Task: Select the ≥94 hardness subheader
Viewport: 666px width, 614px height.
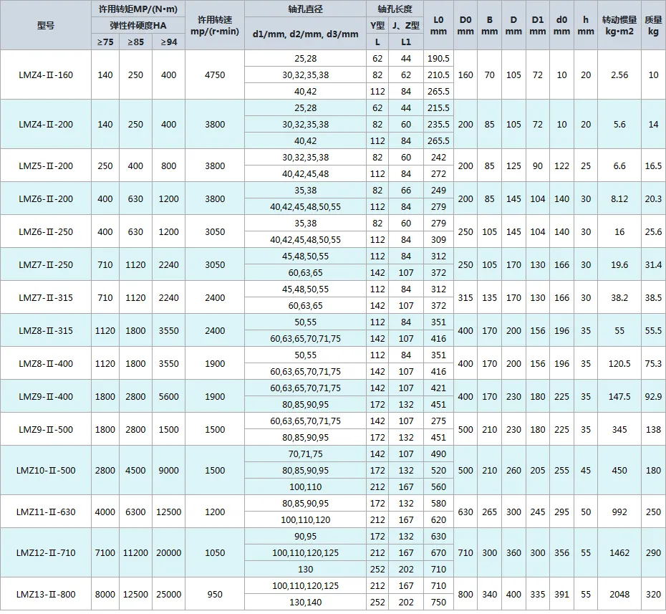Action: coord(168,42)
